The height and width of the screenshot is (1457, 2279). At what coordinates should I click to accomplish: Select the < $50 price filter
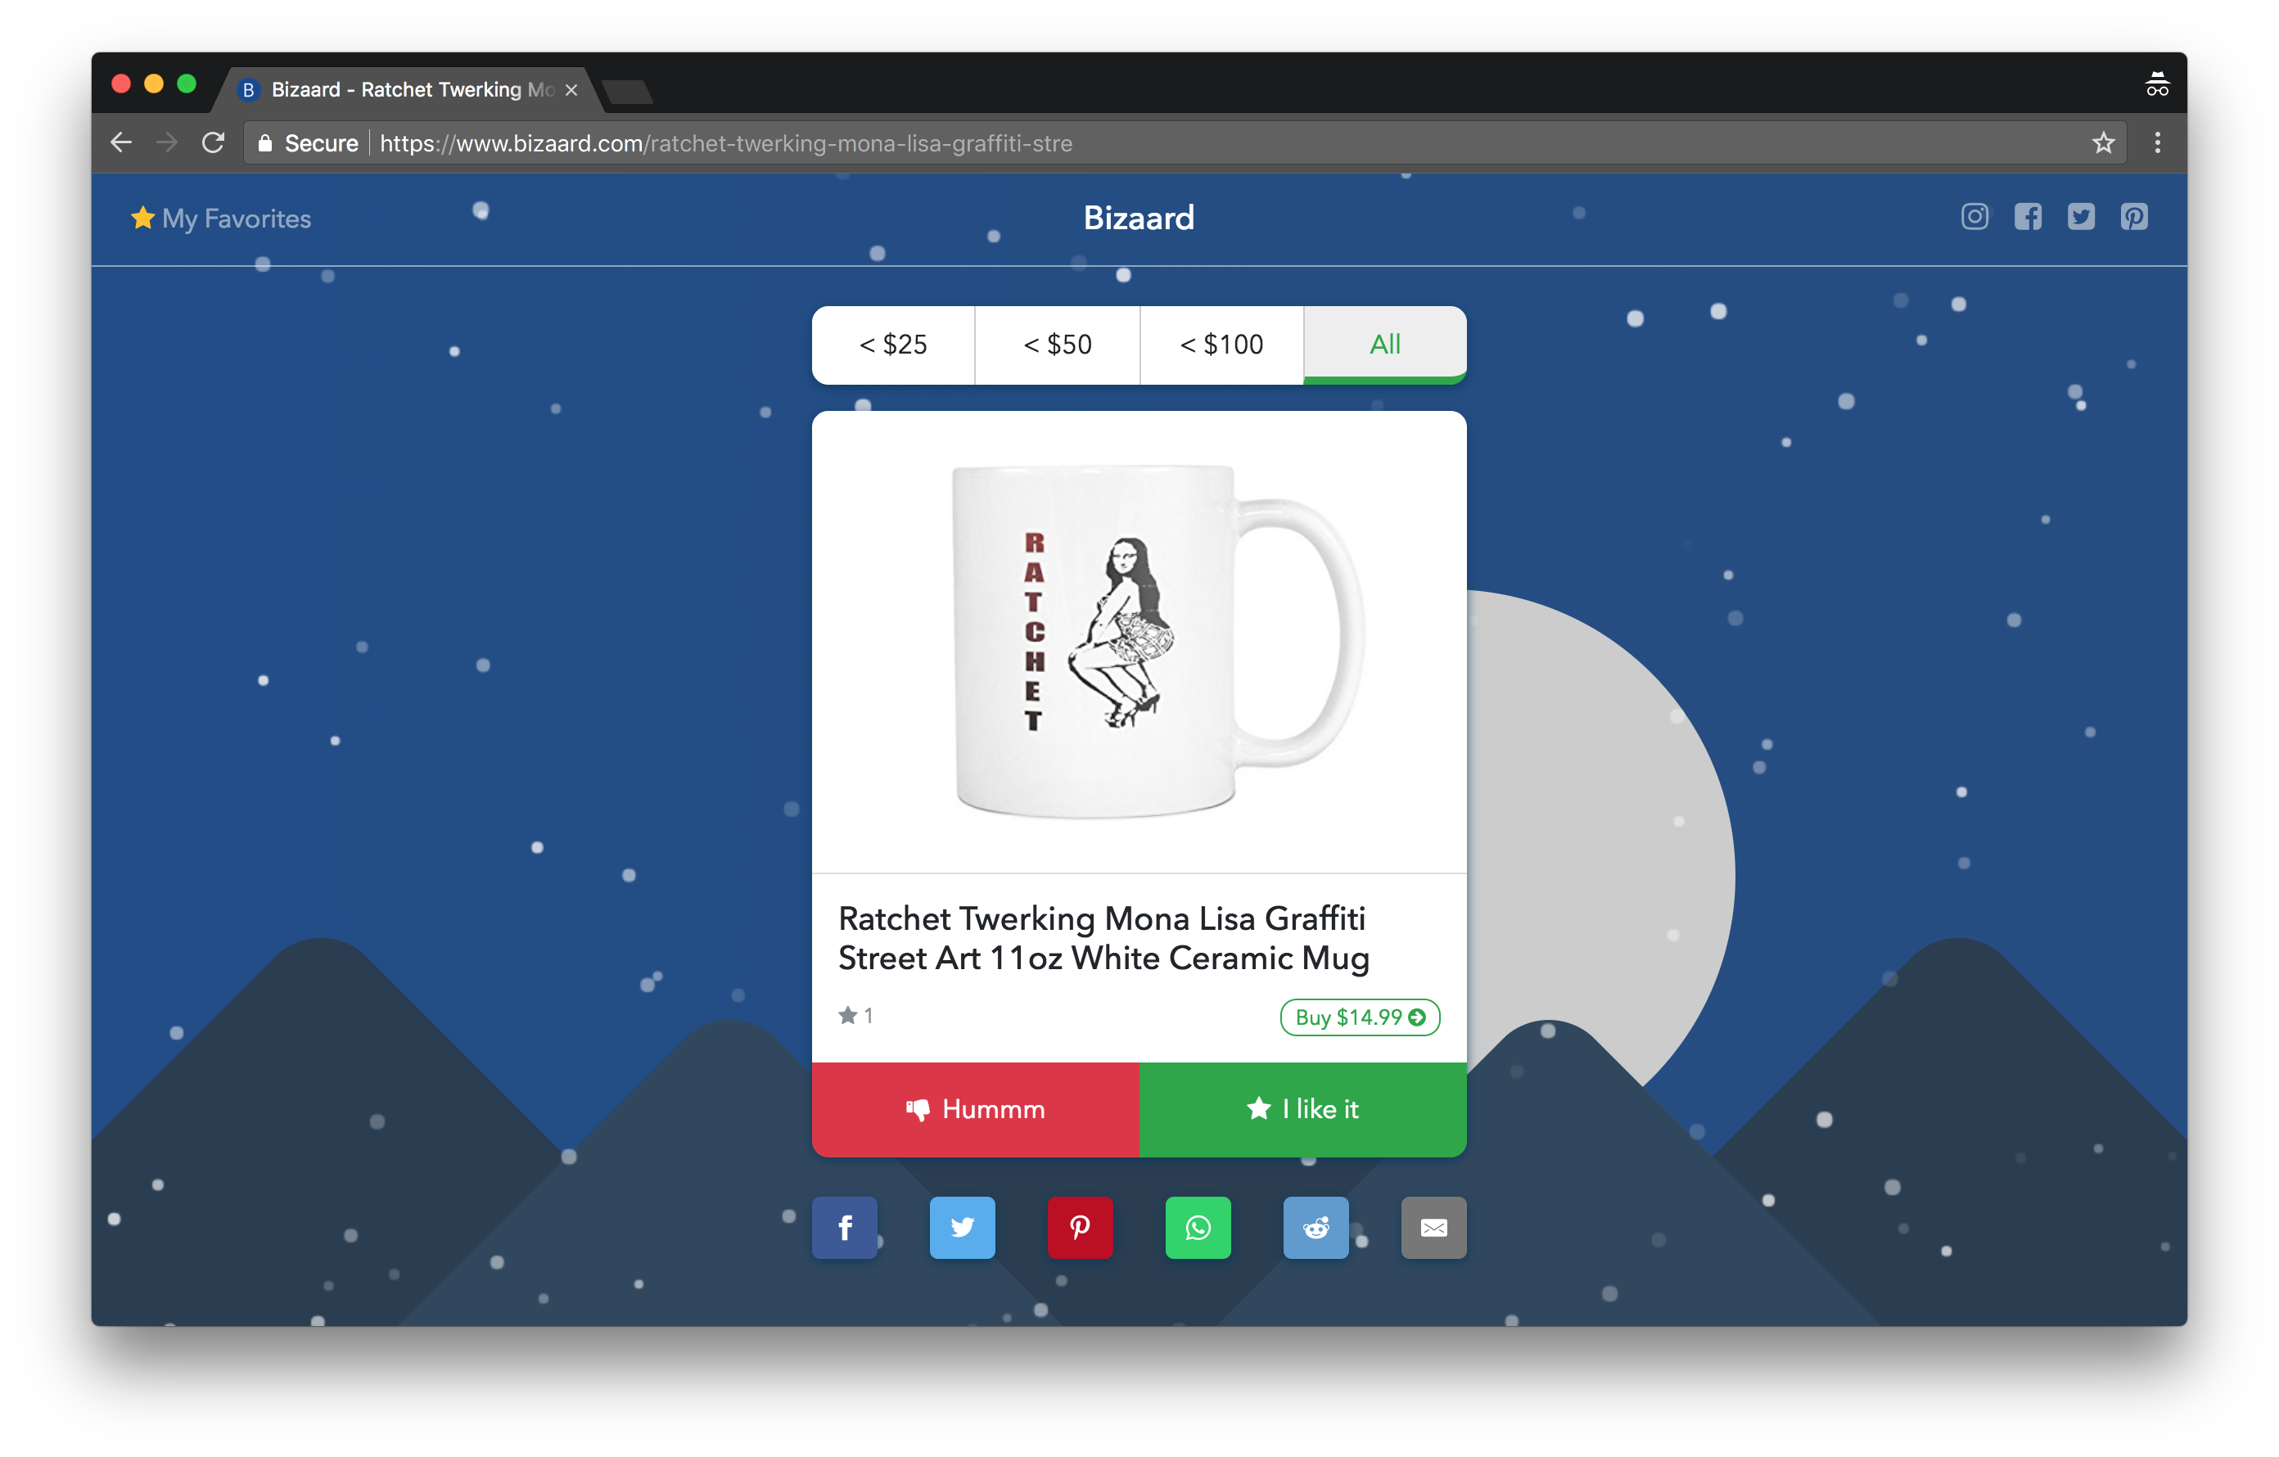(x=1057, y=345)
